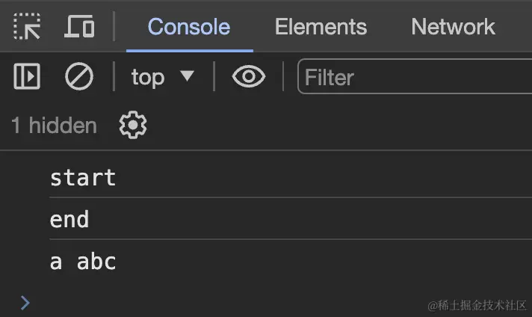Click the console prompt chevron
Viewport: 532px width, 317px height.
coord(25,302)
